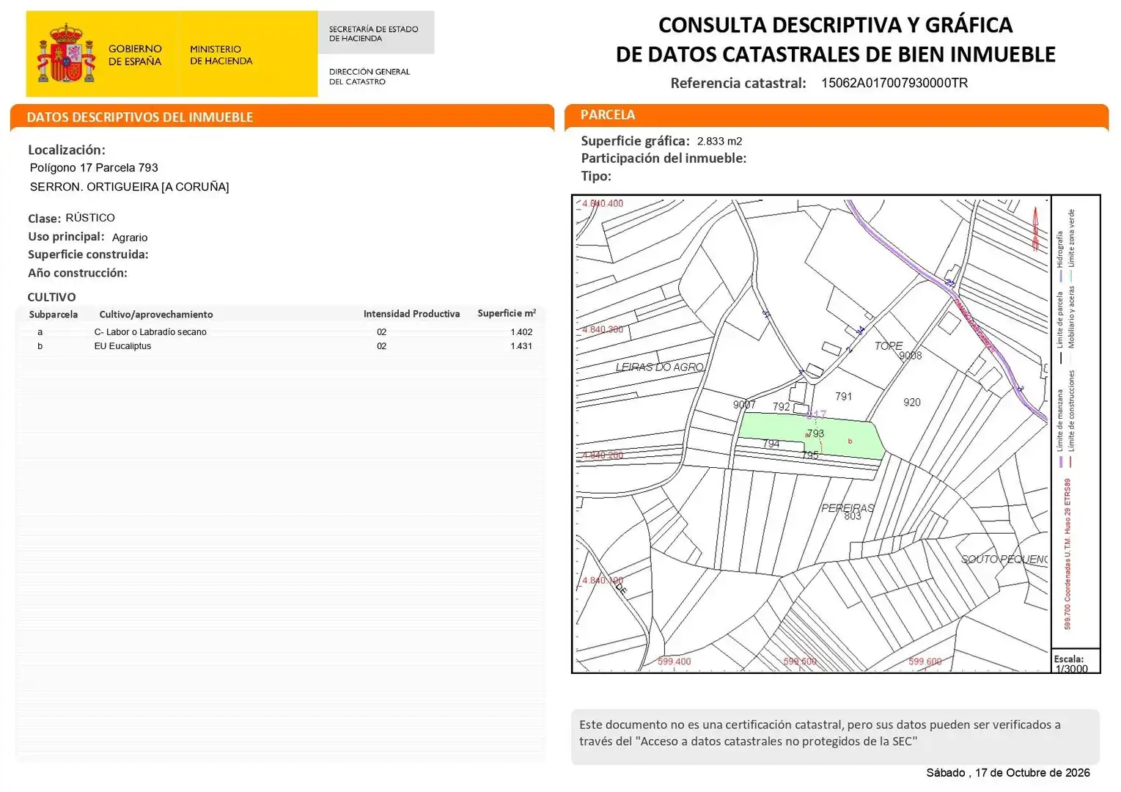Click the 'Subparcela' column header
The image size is (1121, 792).
click(54, 315)
